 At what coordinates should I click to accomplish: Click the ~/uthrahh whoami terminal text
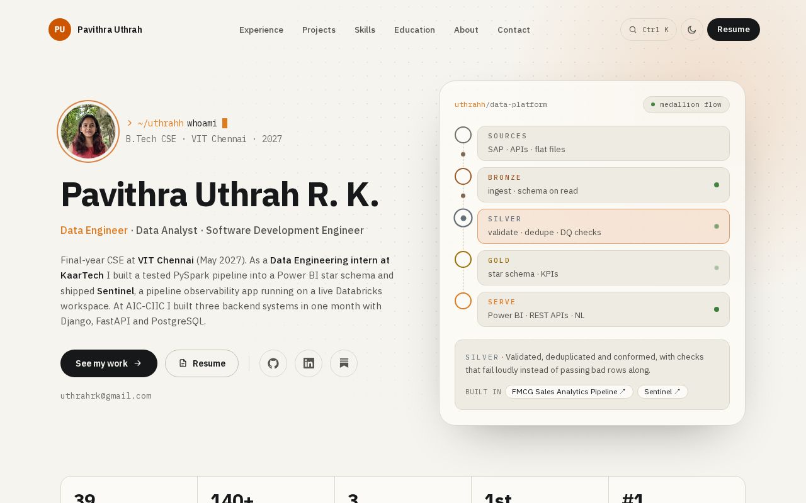177,123
